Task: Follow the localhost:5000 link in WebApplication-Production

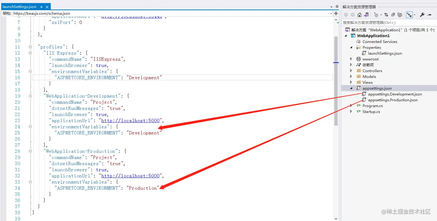Action: click(131, 176)
